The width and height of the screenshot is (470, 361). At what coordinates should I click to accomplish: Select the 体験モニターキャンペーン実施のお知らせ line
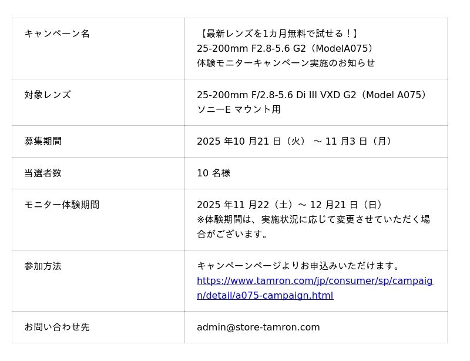(286, 63)
